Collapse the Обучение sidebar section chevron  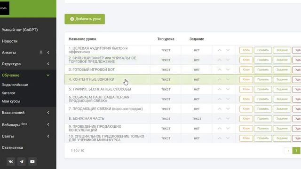point(48,75)
